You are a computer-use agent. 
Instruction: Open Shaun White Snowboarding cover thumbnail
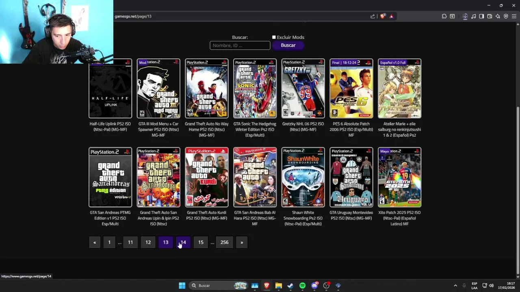click(303, 177)
